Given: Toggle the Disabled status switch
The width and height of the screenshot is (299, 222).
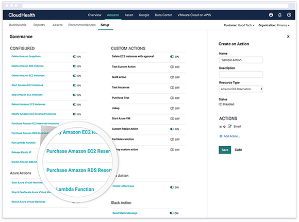Looking at the screenshot, I should pos(221,104).
